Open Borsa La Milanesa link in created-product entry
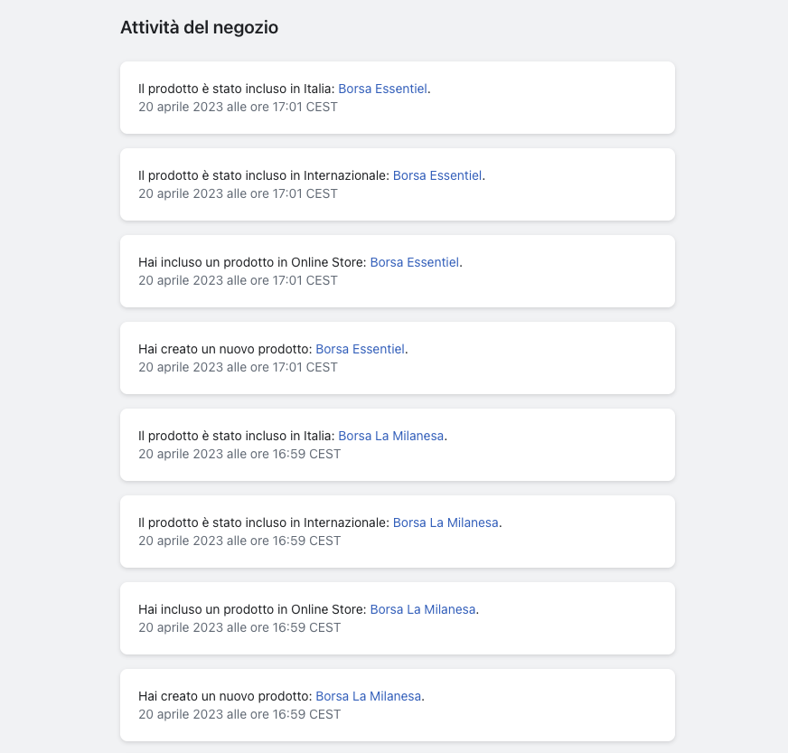788x753 pixels. (369, 696)
